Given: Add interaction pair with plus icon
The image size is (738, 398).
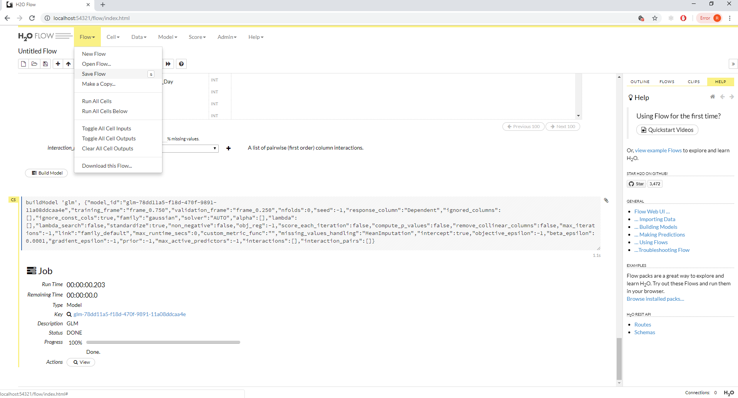Looking at the screenshot, I should pyautogui.click(x=228, y=148).
